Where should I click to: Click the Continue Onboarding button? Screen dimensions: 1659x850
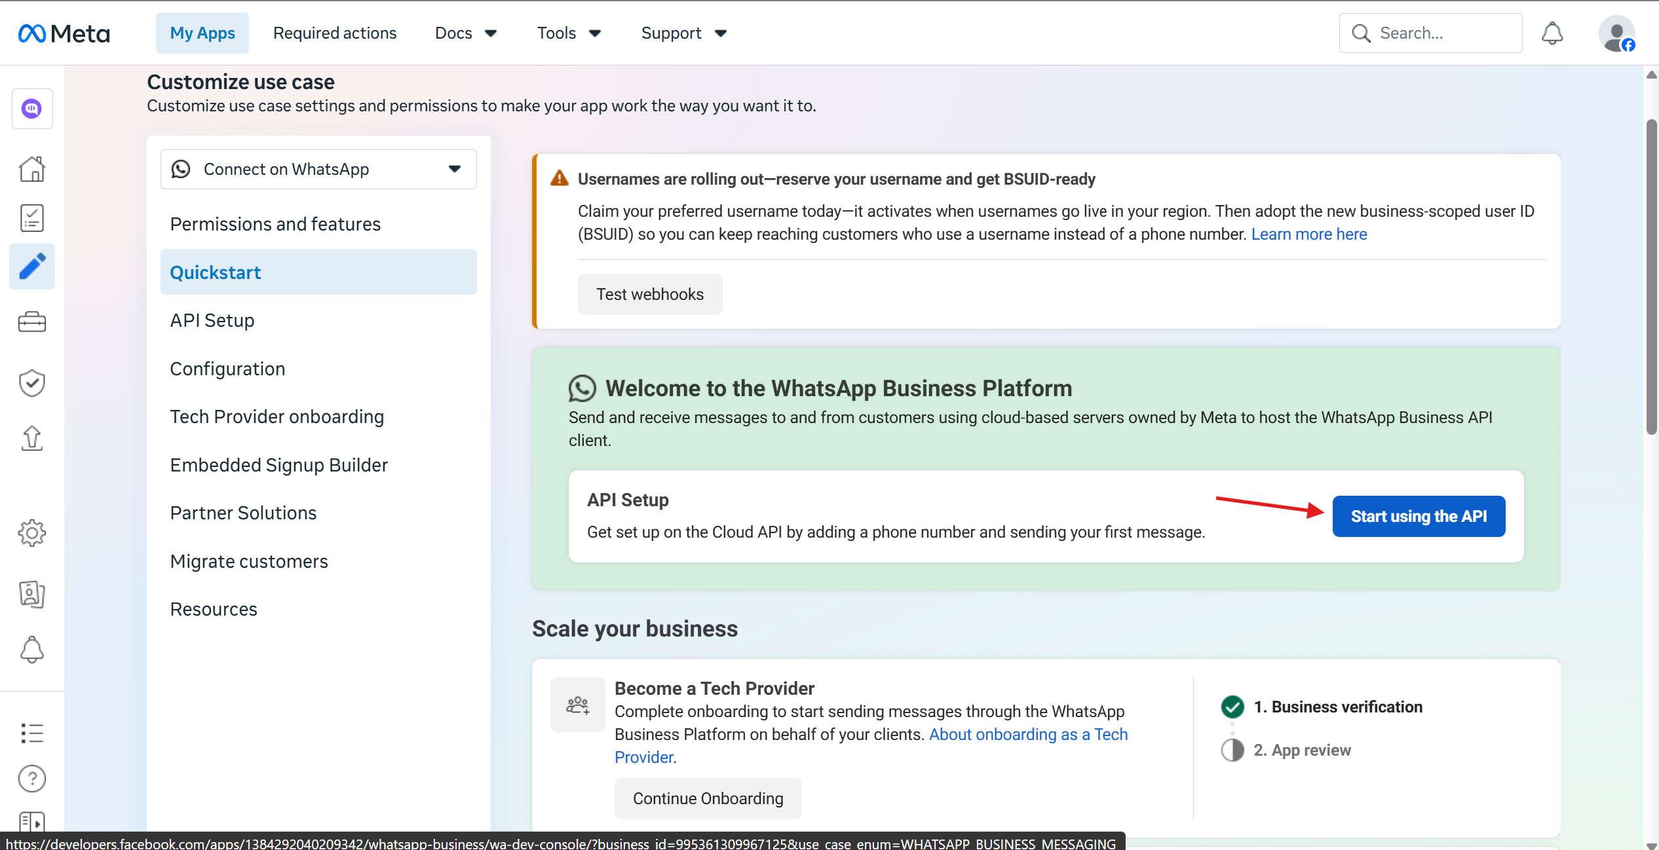[708, 798]
